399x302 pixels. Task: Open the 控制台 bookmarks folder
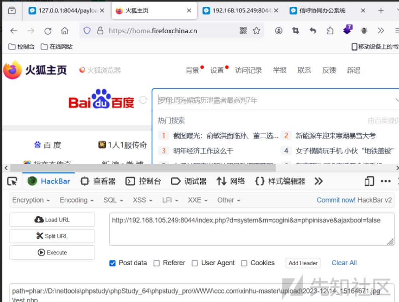click(x=22, y=47)
